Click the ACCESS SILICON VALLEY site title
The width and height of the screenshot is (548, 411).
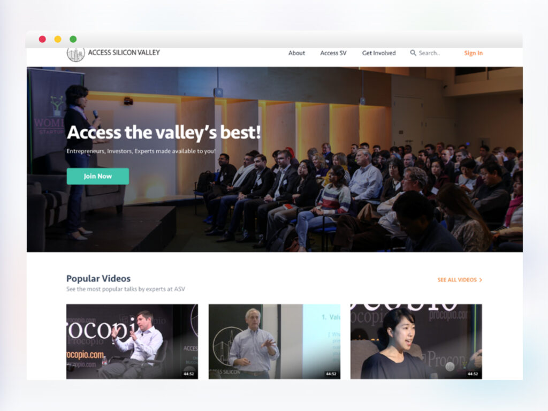click(124, 52)
